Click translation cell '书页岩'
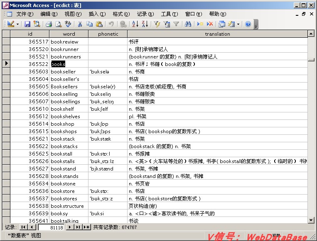Screen dimensions: 317x241 pos(218,183)
